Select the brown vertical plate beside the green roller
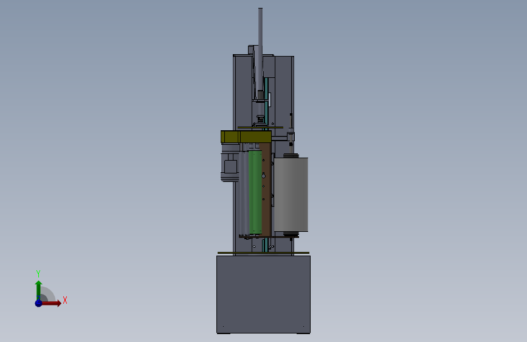527x342 pixels. 266,189
